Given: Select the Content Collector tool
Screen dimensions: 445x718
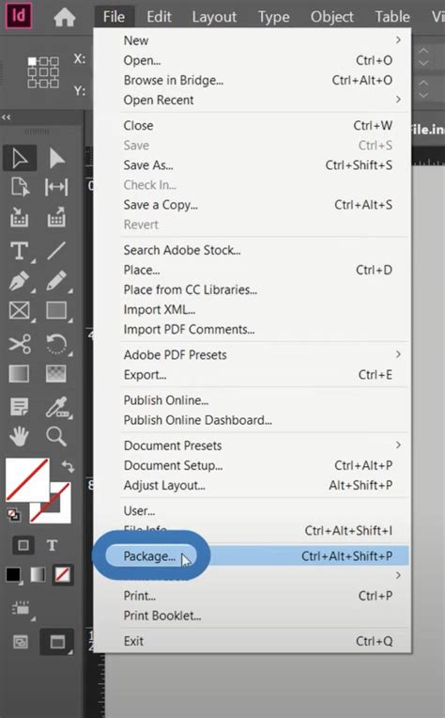Looking at the screenshot, I should (19, 217).
